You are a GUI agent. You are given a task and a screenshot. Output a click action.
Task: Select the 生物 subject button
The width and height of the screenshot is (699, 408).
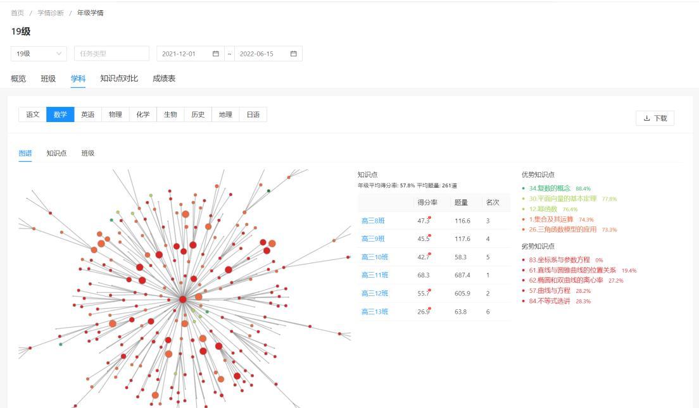[171, 114]
